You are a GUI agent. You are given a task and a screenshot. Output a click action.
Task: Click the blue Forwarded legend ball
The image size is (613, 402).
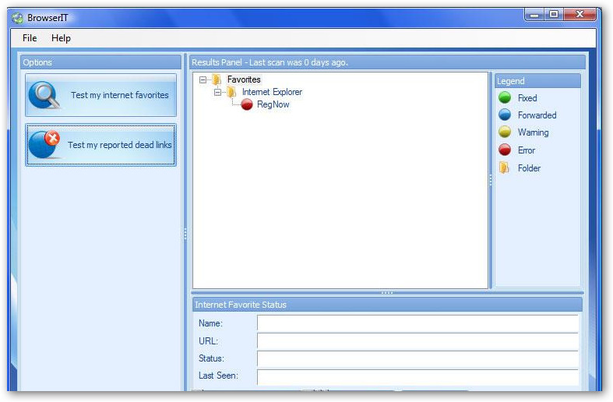click(x=505, y=115)
